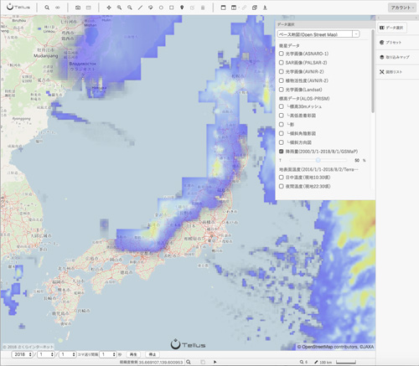Image resolution: width=419 pixels, height=366 pixels.
Task: Click the 再生 play button
Action: pos(133,354)
